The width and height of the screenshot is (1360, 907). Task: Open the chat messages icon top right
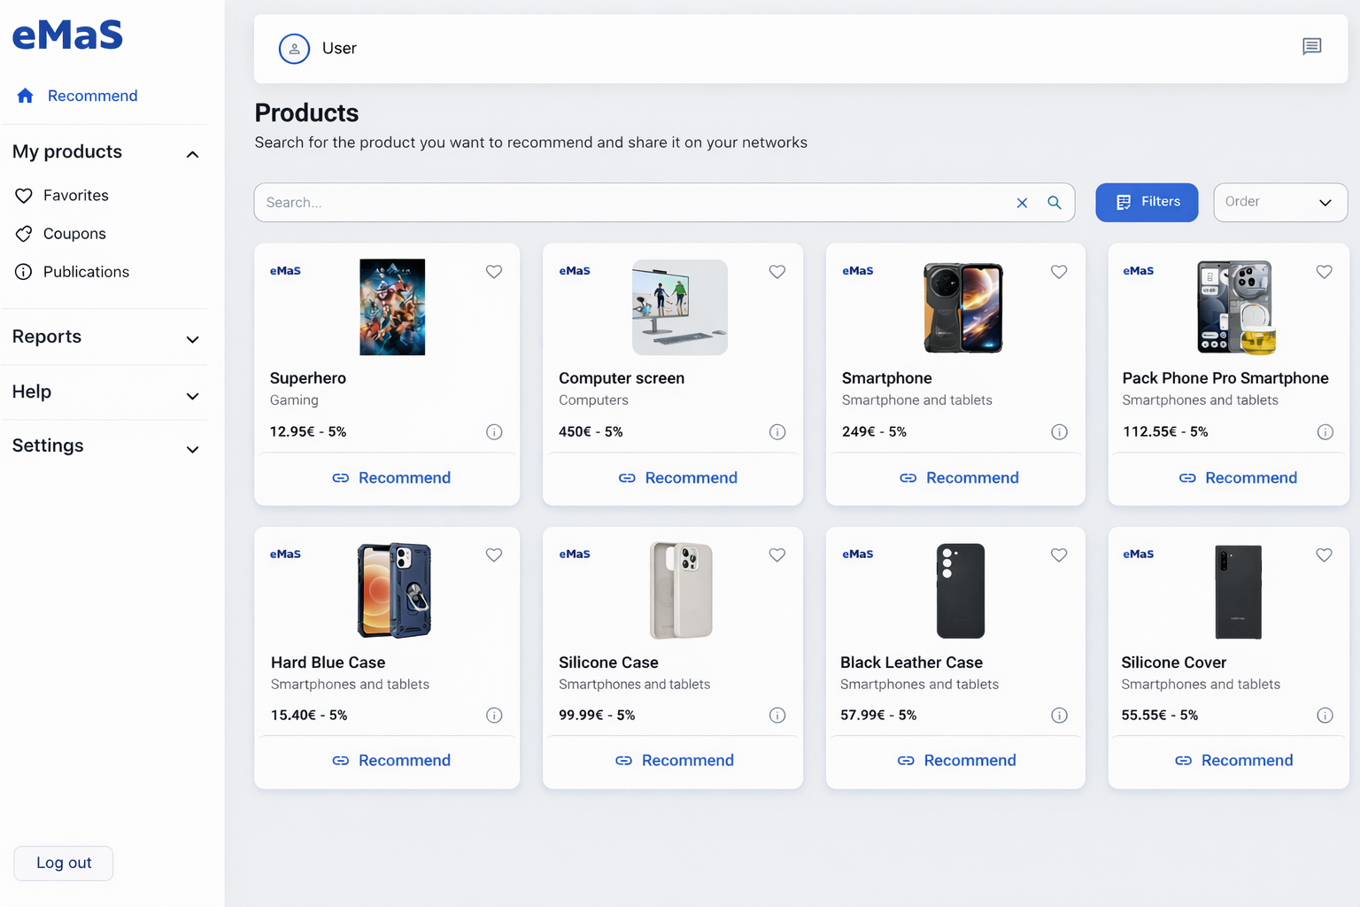(1312, 47)
